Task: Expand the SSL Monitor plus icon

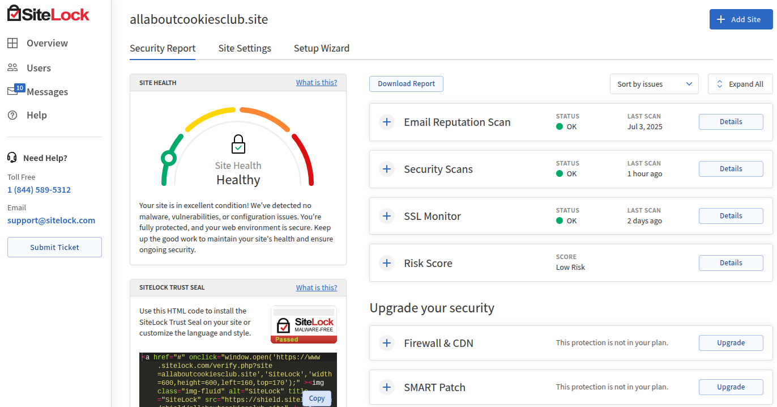Action: [387, 216]
